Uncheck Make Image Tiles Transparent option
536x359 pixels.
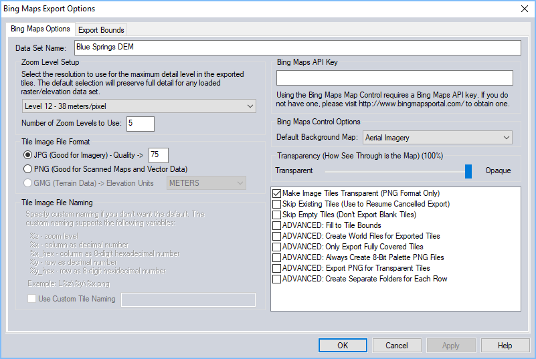(x=277, y=193)
